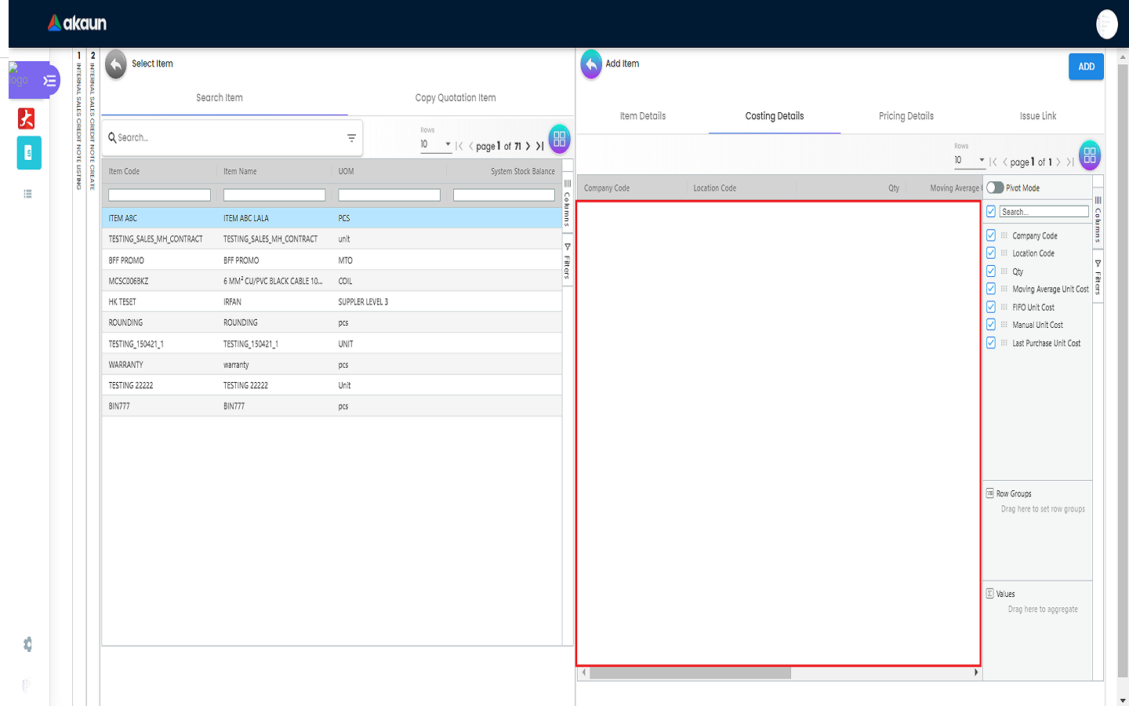Uncheck Last Purchase Unit Cost checkbox
This screenshot has height=706, width=1129.
(x=991, y=343)
